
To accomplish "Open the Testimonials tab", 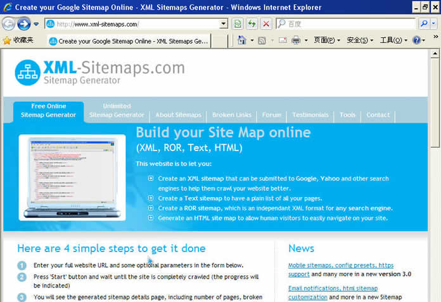I will (310, 115).
